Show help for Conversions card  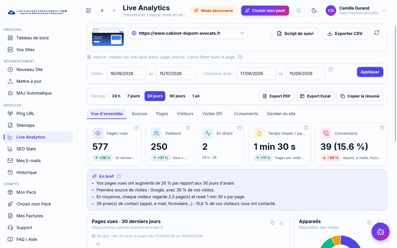click(382, 128)
